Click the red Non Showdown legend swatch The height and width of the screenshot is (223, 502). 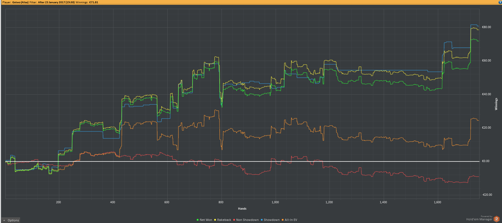(234, 220)
